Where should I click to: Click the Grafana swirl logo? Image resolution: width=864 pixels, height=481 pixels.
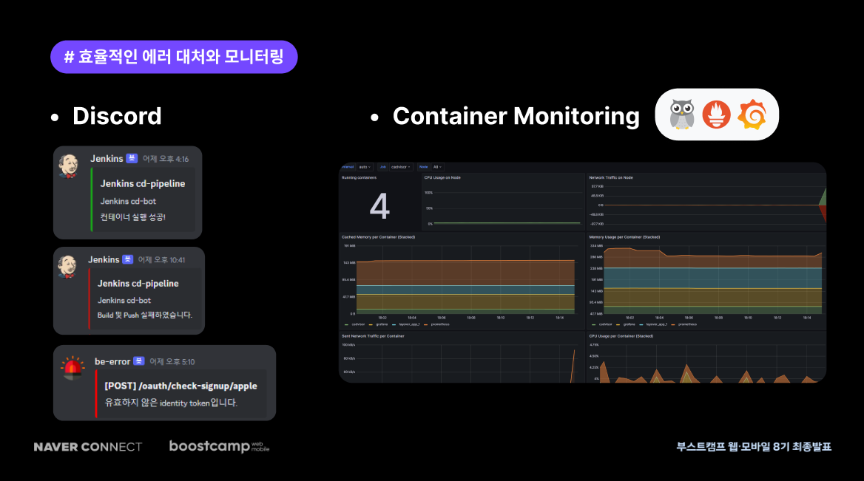click(753, 115)
